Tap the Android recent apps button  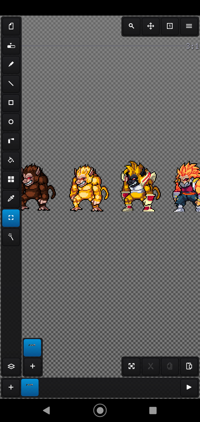click(153, 410)
